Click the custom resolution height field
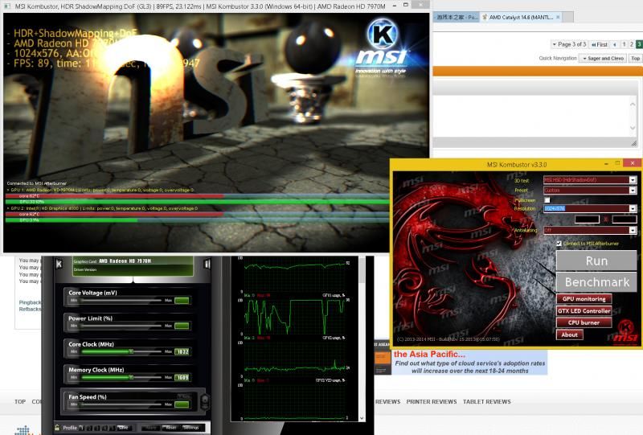643x435 pixels. [625, 220]
